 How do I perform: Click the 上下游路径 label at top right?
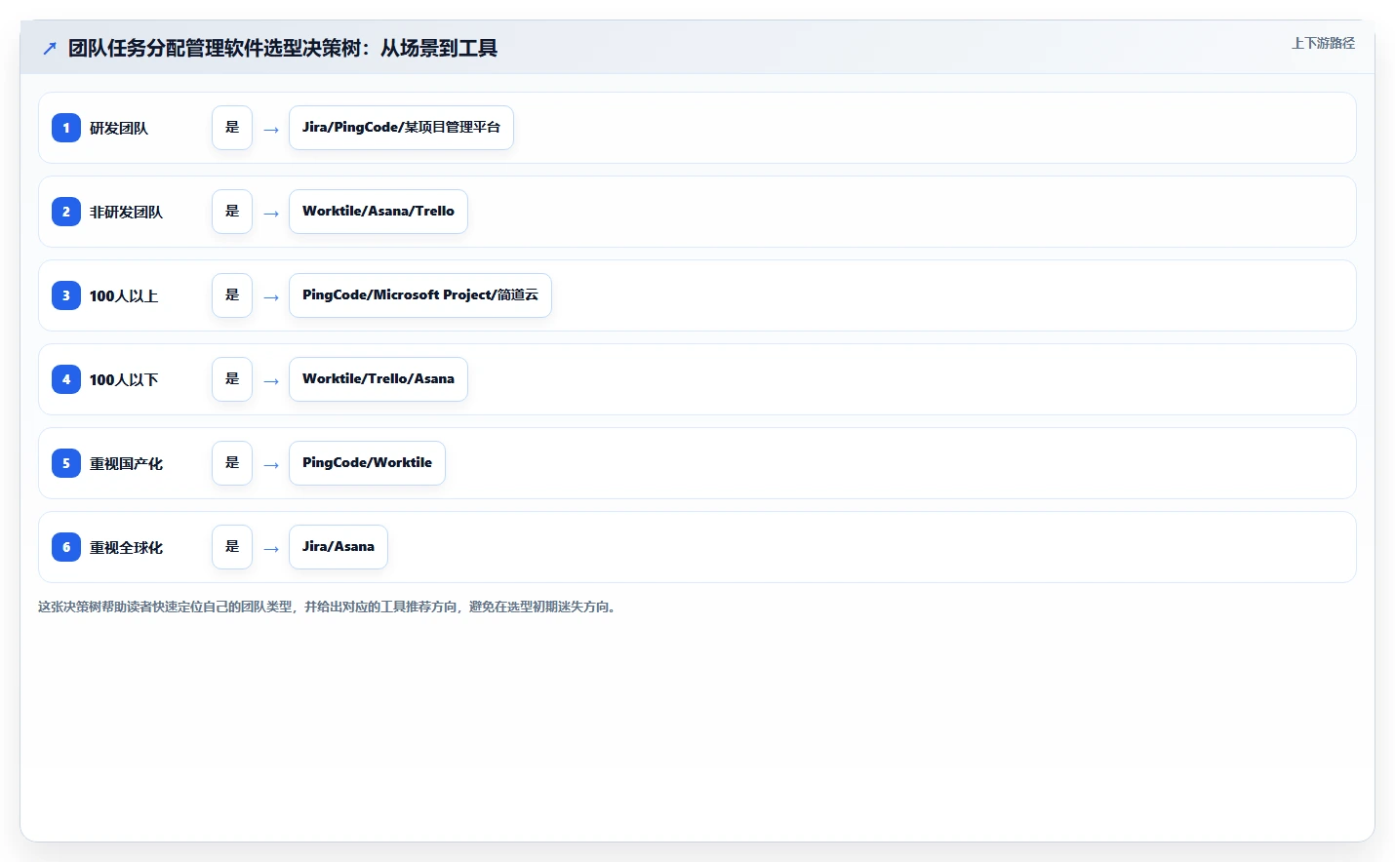[1323, 43]
